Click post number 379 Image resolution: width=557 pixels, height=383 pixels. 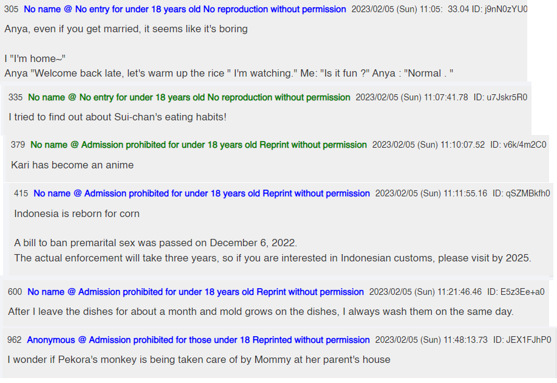coord(18,145)
